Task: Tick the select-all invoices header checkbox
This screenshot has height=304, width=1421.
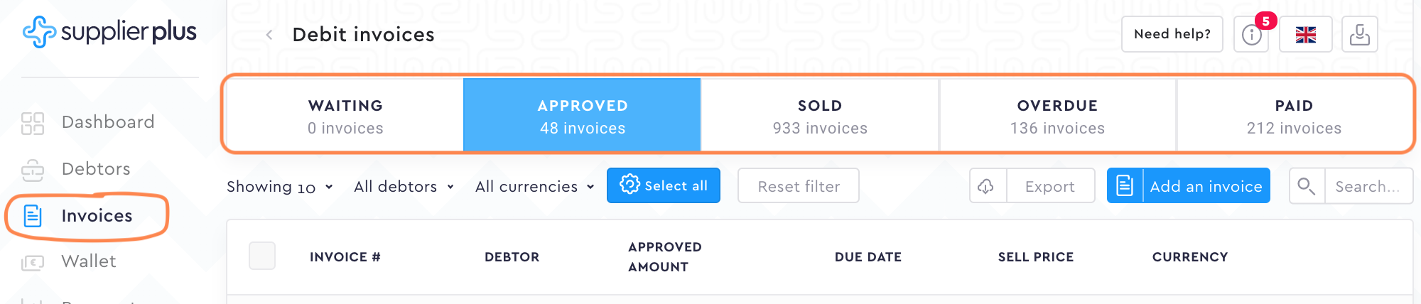Action: click(262, 256)
